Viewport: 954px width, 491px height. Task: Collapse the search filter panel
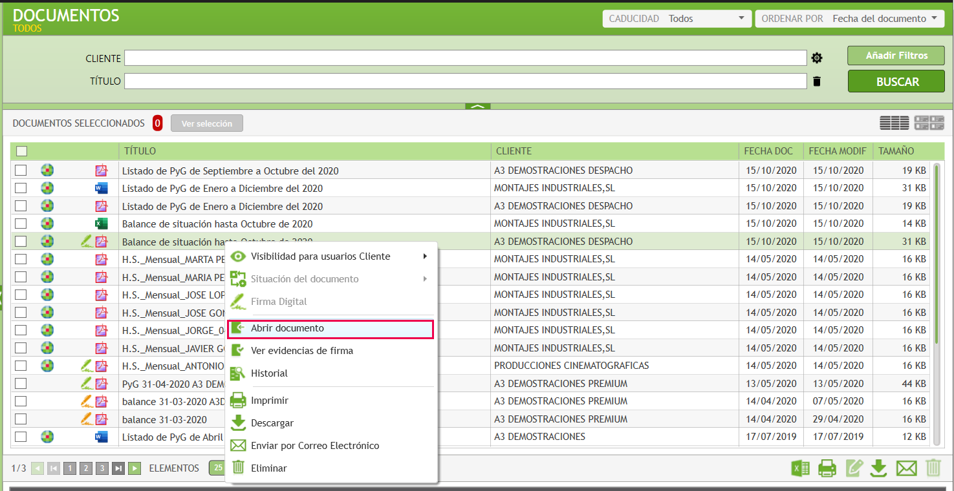coord(477,106)
